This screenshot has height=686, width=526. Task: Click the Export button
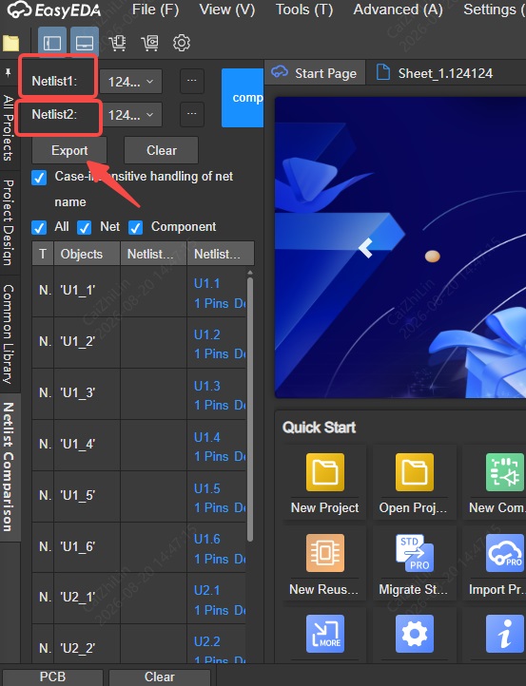click(69, 150)
